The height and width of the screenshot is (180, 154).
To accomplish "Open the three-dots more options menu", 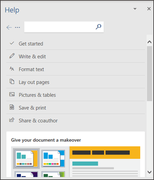I will coord(17,27).
